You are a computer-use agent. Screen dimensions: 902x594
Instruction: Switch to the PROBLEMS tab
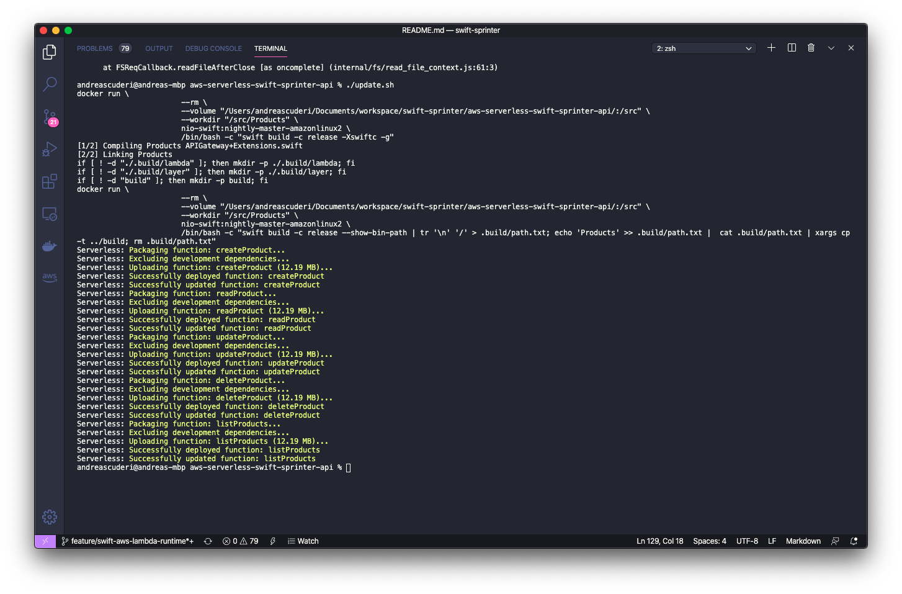95,48
